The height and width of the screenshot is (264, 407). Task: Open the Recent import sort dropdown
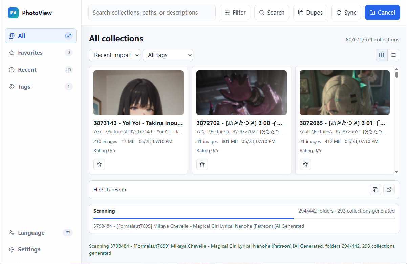coord(114,55)
